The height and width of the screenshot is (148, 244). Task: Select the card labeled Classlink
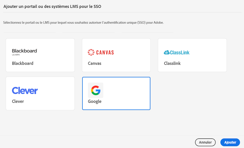pos(192,55)
